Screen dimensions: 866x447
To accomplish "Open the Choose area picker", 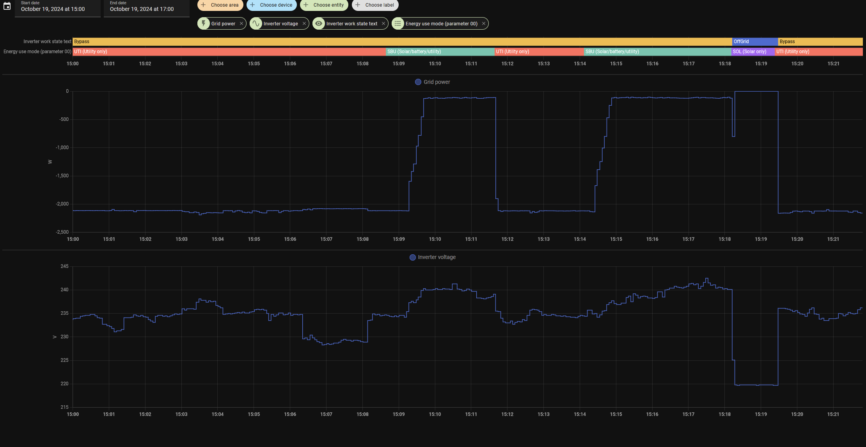I will [220, 5].
